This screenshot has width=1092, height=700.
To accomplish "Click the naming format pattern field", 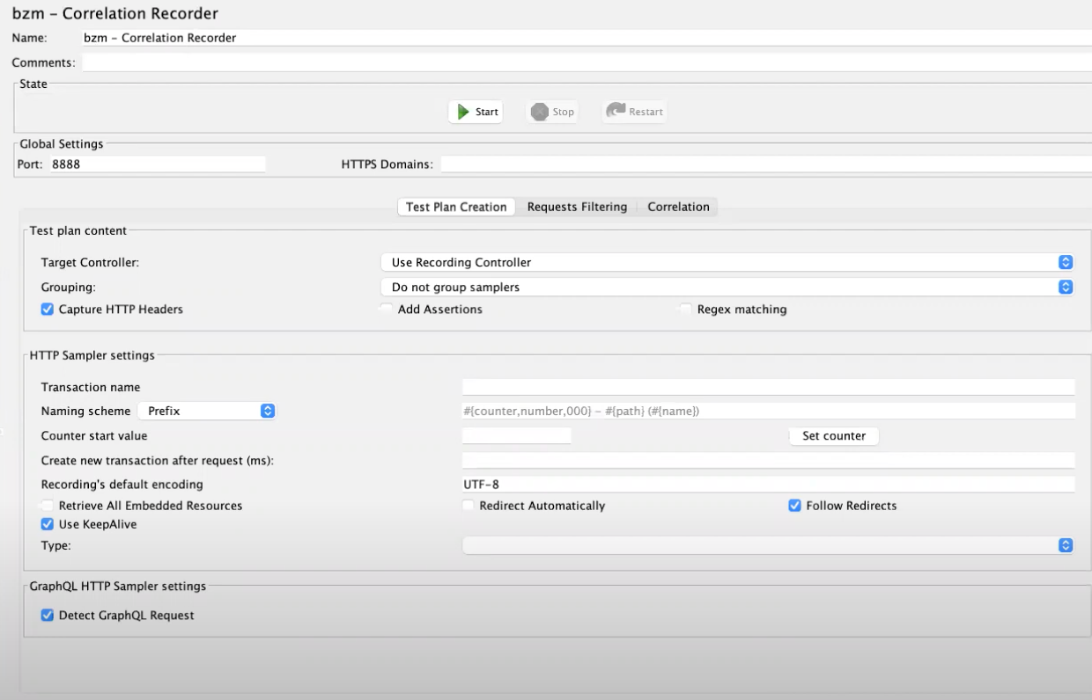I will click(769, 411).
